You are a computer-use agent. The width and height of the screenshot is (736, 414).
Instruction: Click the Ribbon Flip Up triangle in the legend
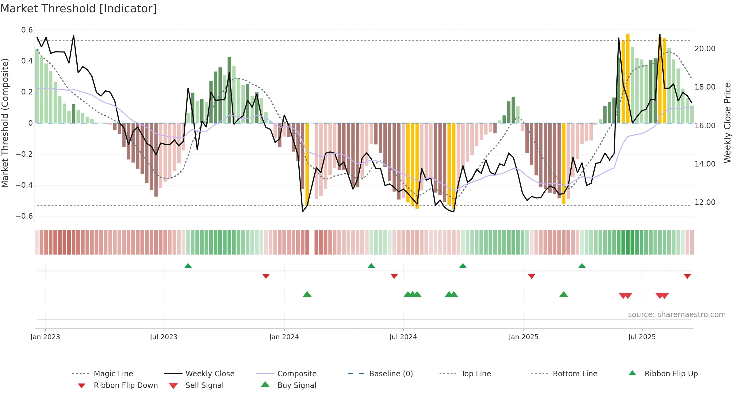[632, 373]
